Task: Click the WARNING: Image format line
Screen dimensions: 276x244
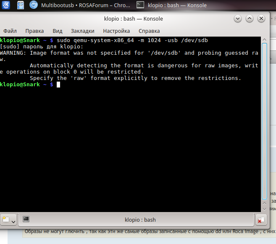Action: [129, 53]
